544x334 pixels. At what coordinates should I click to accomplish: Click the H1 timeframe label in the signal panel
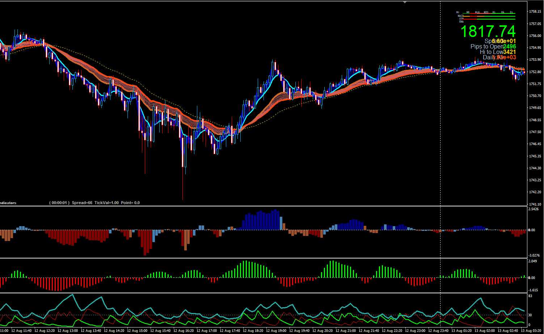[x=494, y=12]
